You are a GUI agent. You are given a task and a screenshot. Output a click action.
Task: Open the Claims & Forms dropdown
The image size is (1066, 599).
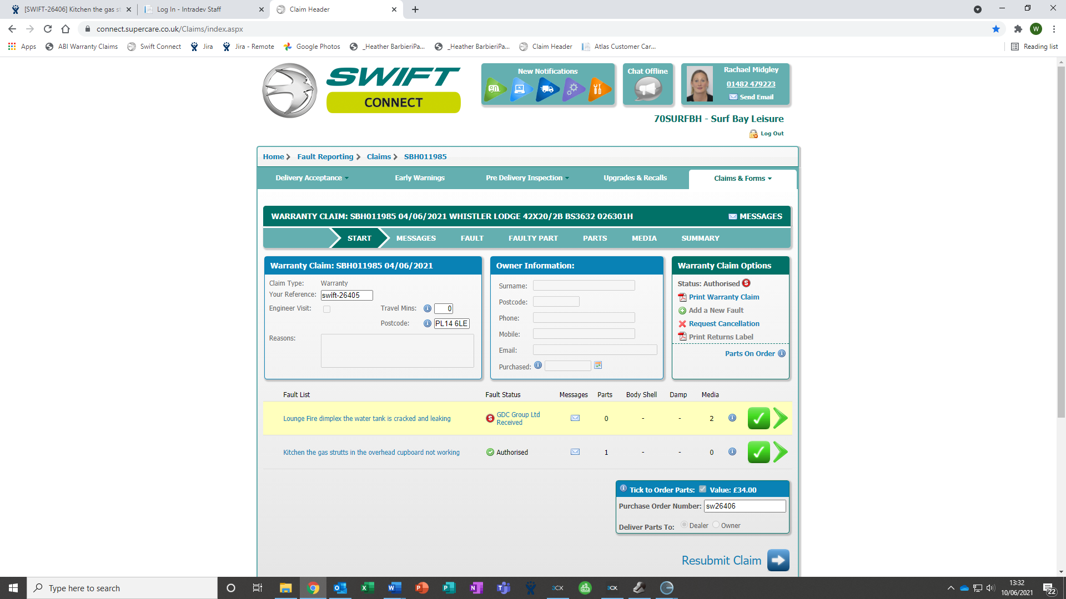point(742,179)
